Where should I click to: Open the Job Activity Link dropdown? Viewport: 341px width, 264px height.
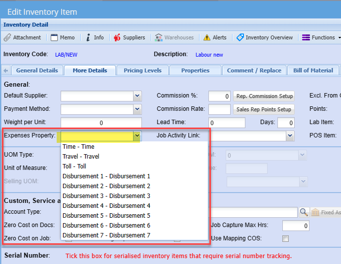290,136
